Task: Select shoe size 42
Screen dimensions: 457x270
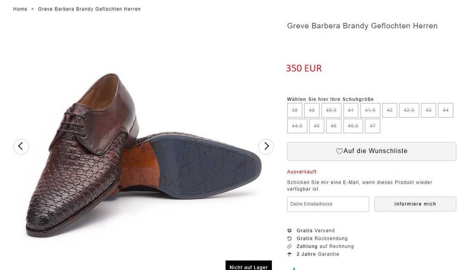Action: [x=389, y=111]
